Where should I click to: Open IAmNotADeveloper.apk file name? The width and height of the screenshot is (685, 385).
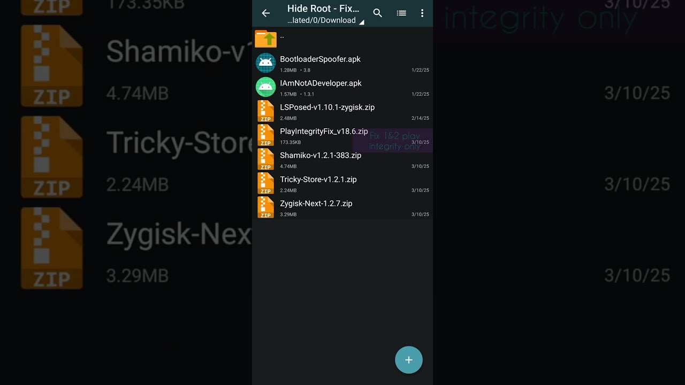point(321,83)
